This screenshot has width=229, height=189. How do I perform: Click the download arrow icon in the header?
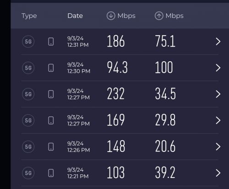[111, 16]
